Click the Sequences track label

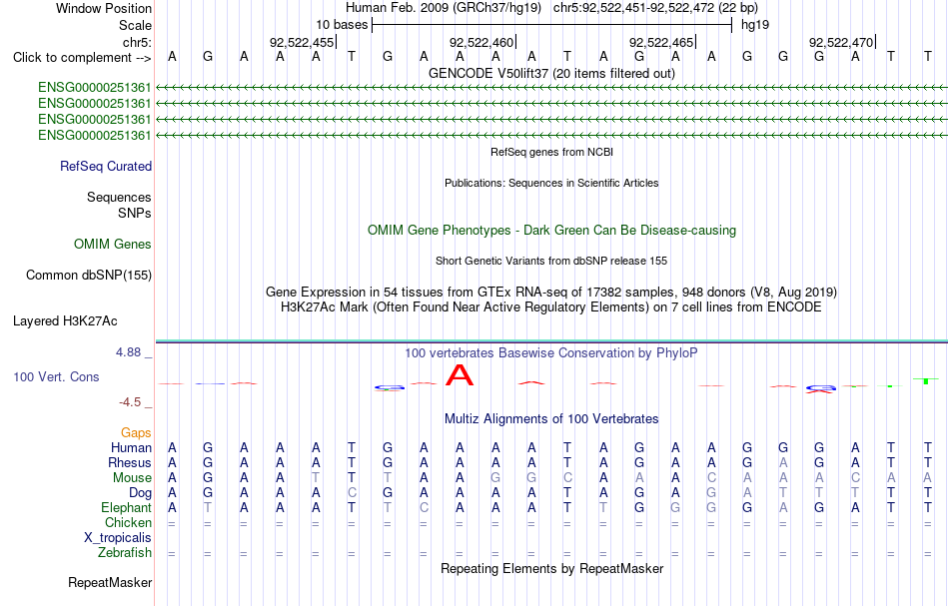pos(119,197)
